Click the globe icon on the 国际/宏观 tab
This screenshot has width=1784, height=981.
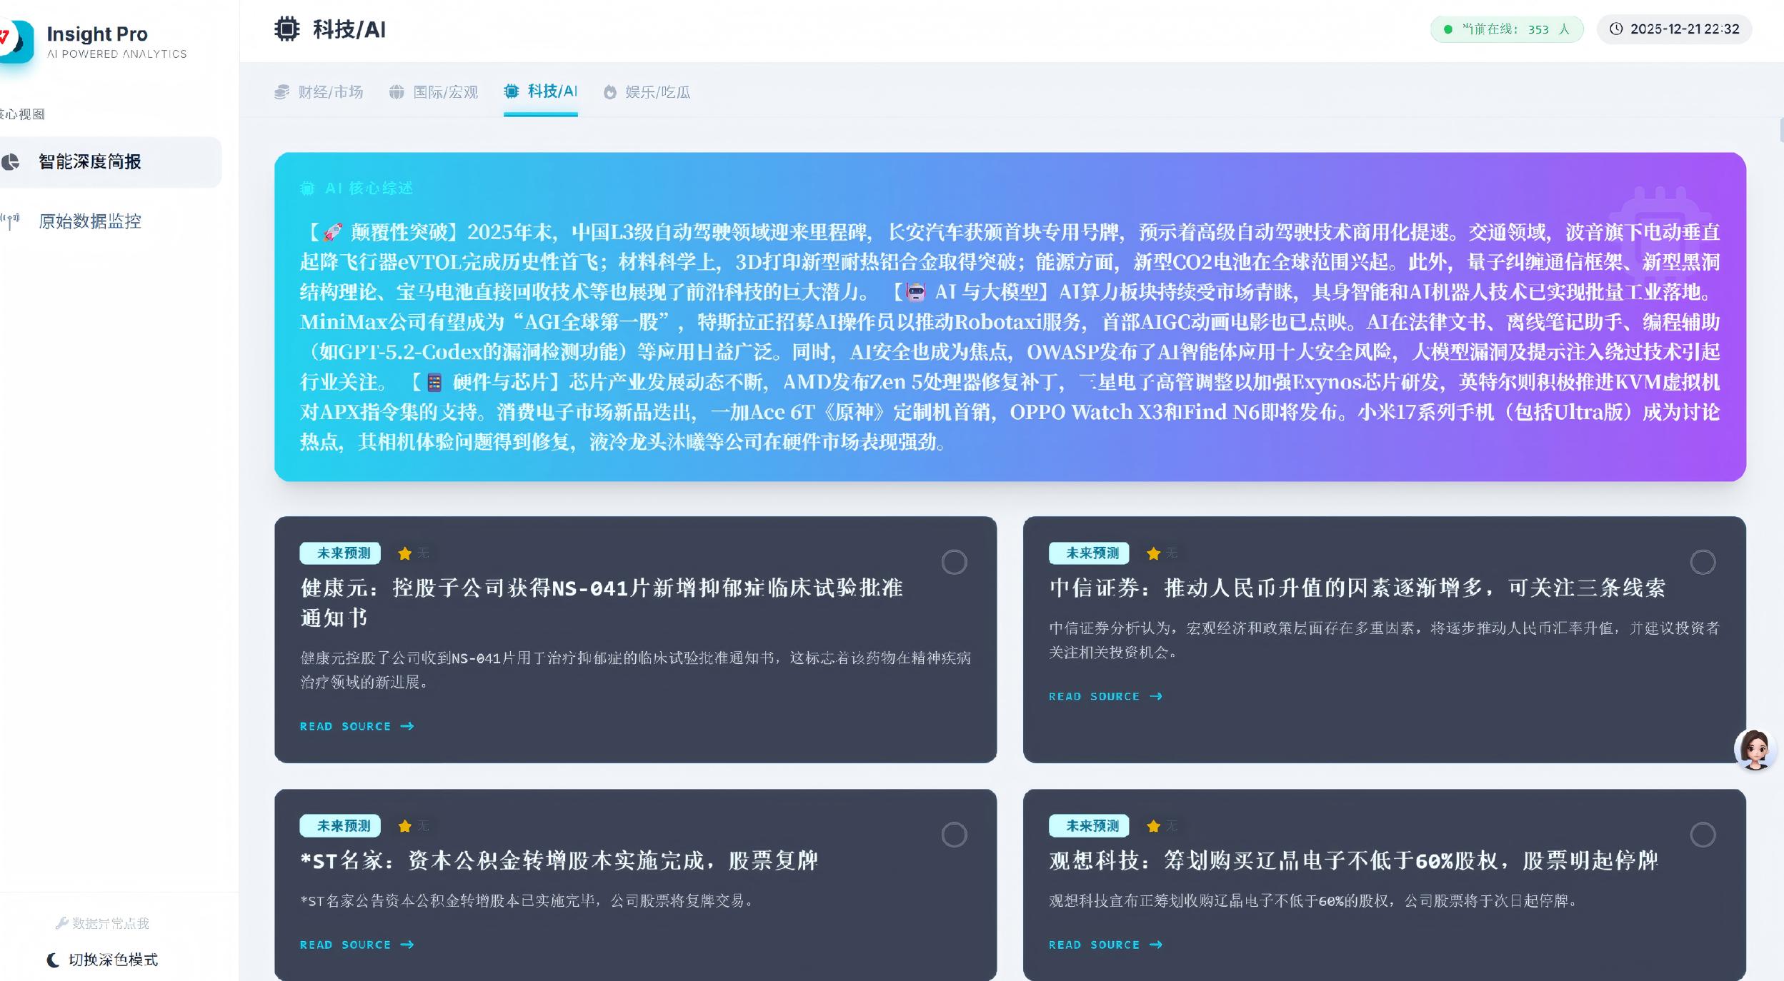[x=397, y=92]
